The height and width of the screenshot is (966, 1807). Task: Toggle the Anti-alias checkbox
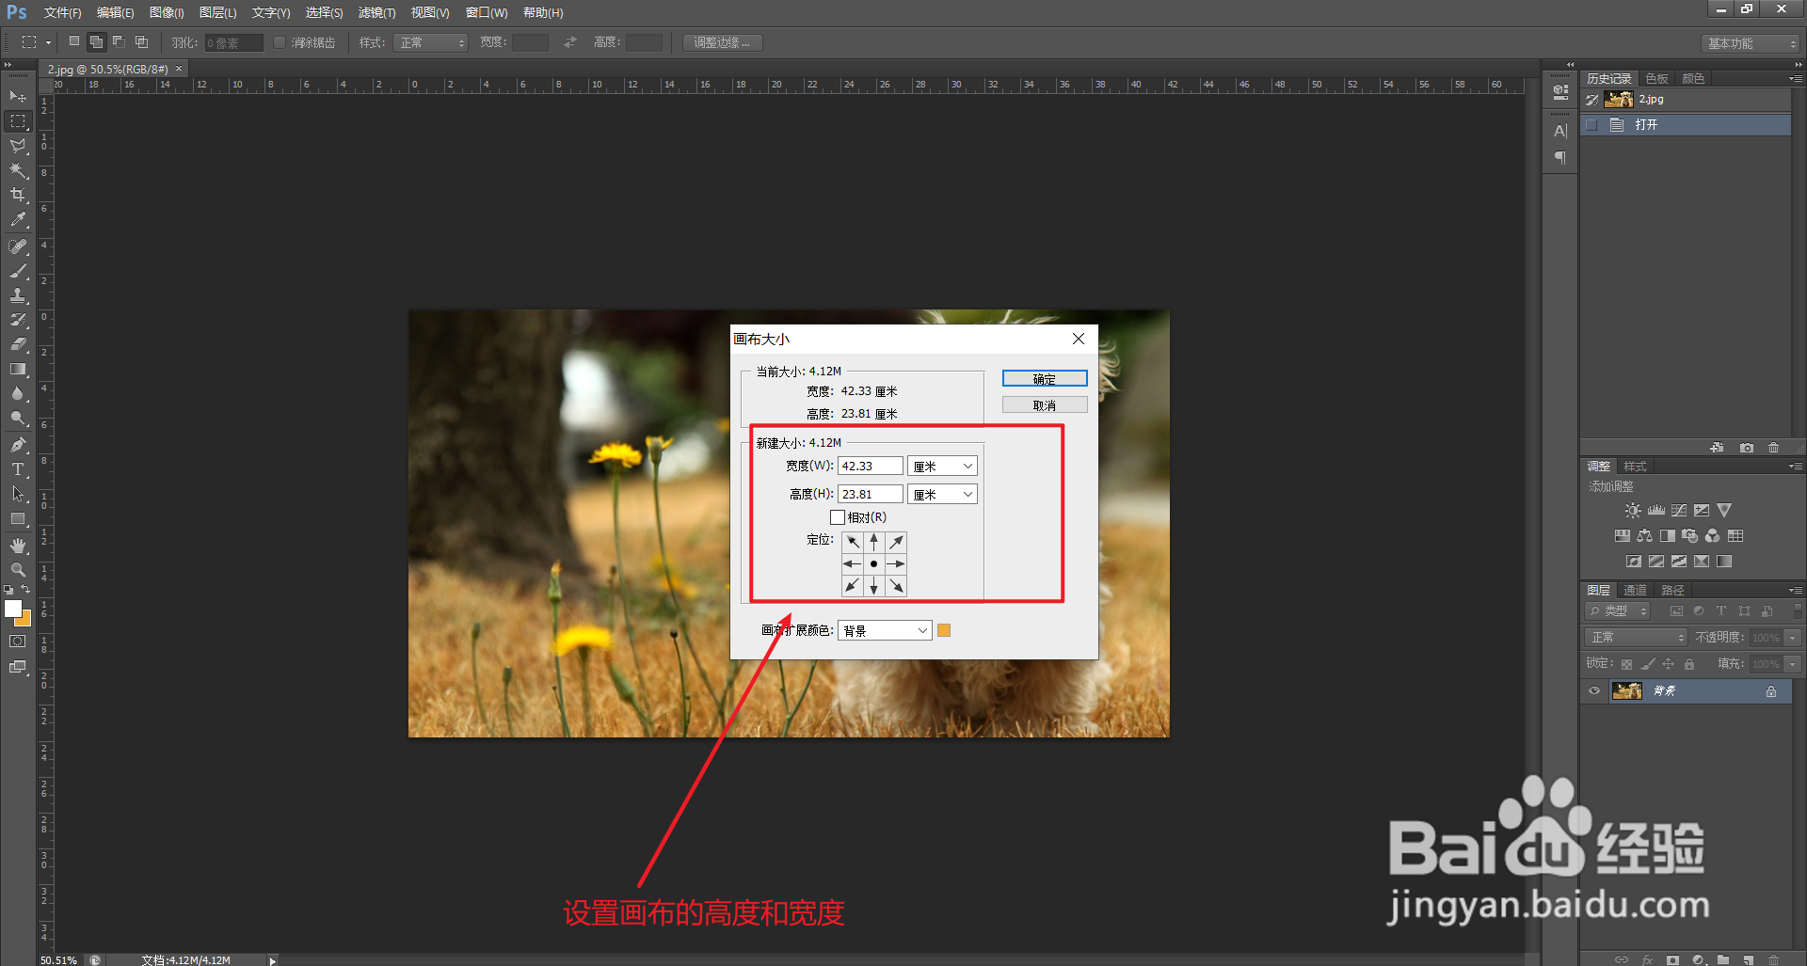coord(280,42)
